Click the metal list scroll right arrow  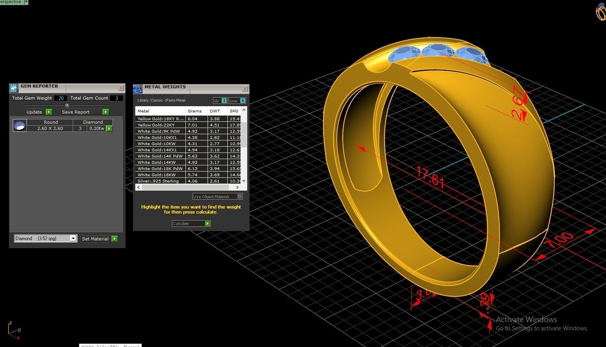[238, 187]
